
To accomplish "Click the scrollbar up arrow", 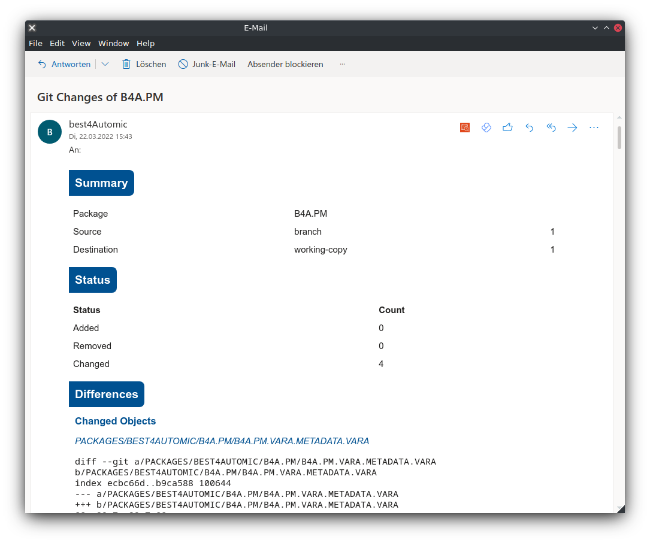I will 619,117.
